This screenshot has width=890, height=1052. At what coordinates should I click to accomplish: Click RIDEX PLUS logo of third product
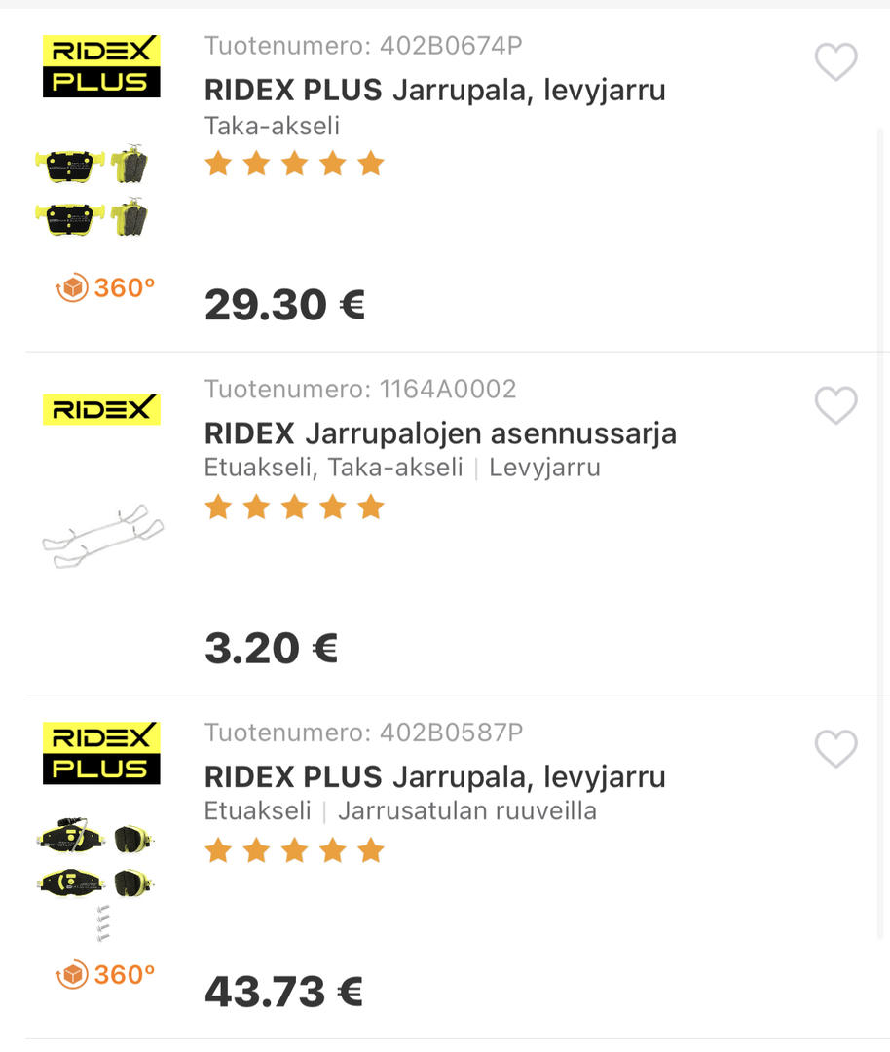coord(101,753)
